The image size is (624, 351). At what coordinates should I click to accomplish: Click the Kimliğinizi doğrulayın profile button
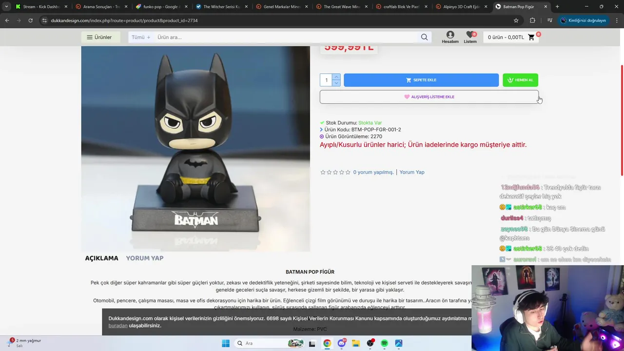(x=583, y=20)
